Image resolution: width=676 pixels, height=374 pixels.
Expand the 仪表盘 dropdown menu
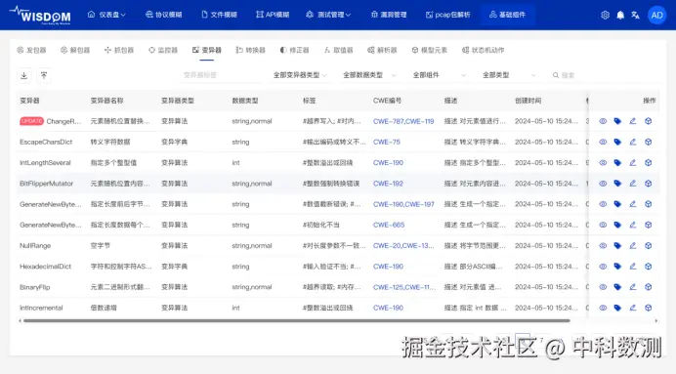[106, 15]
